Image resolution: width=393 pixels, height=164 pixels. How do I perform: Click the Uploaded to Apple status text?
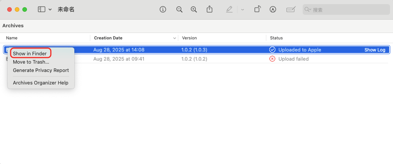pos(300,50)
